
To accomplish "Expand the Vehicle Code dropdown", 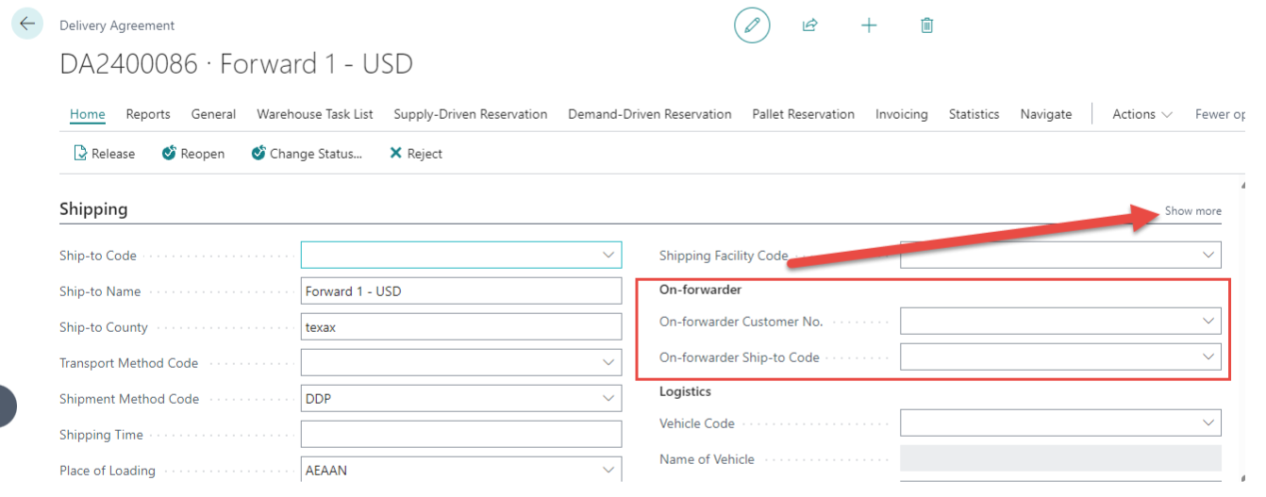I will point(1208,423).
